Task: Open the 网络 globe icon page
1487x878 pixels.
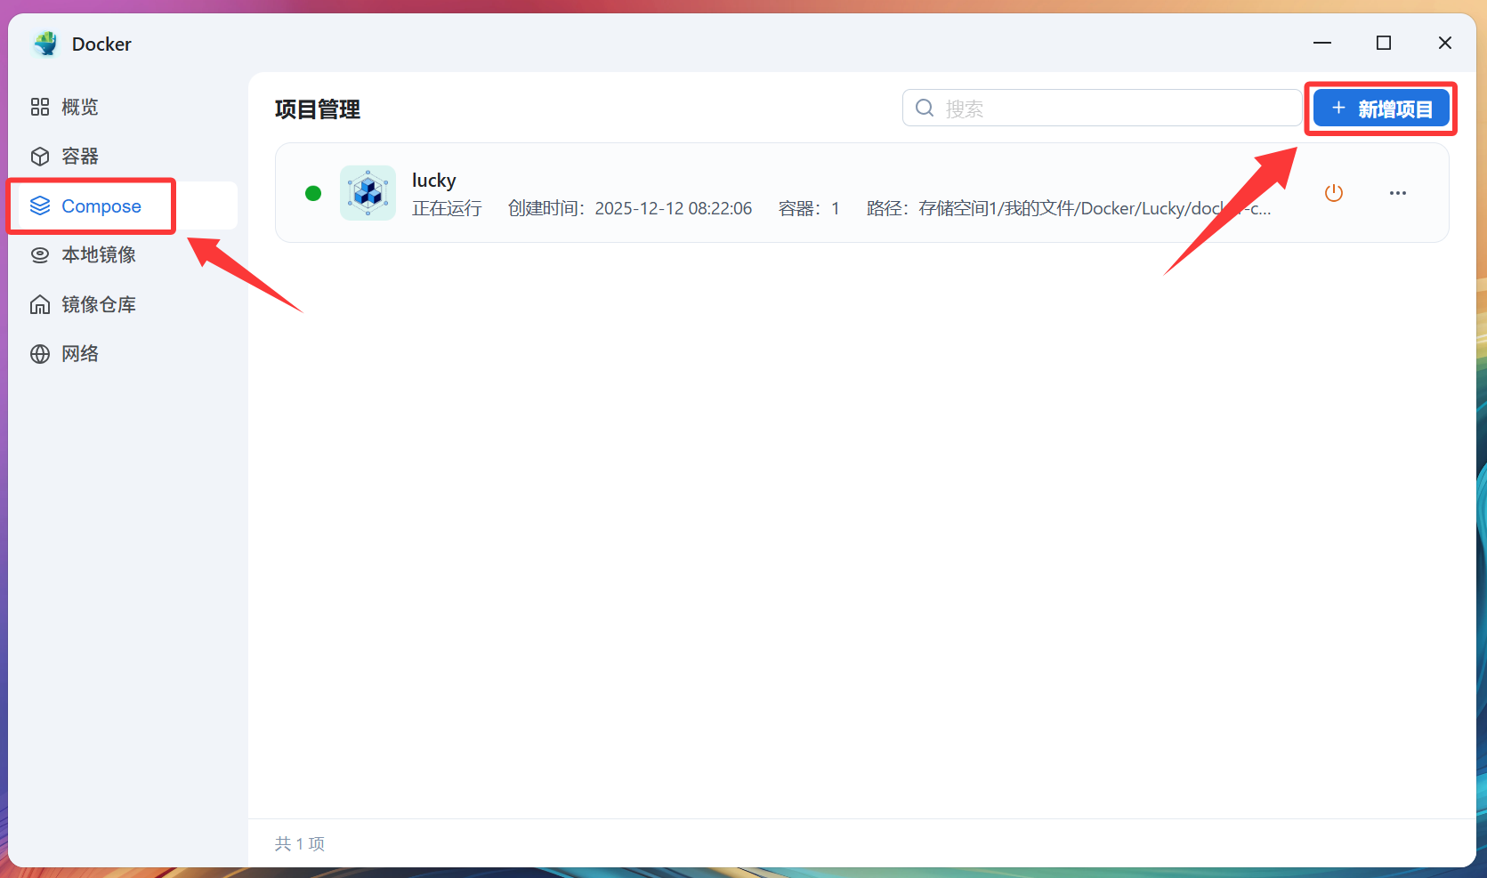Action: (x=40, y=354)
